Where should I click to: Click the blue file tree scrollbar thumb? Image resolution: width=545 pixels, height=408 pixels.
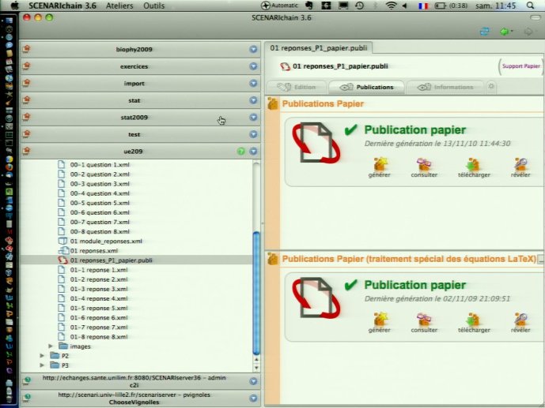[256, 294]
